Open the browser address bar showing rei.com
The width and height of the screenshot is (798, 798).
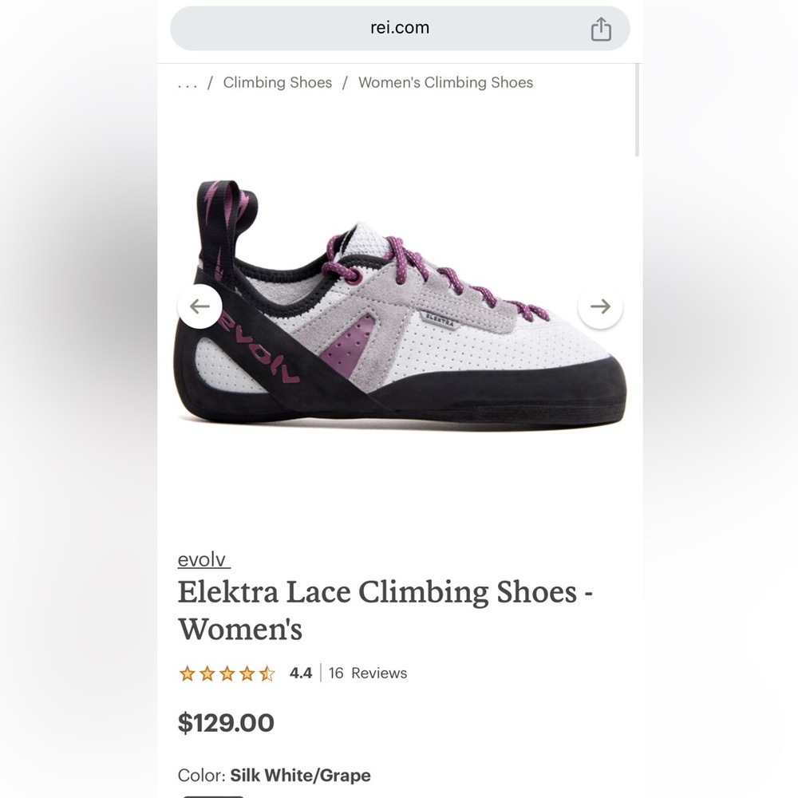click(x=399, y=28)
